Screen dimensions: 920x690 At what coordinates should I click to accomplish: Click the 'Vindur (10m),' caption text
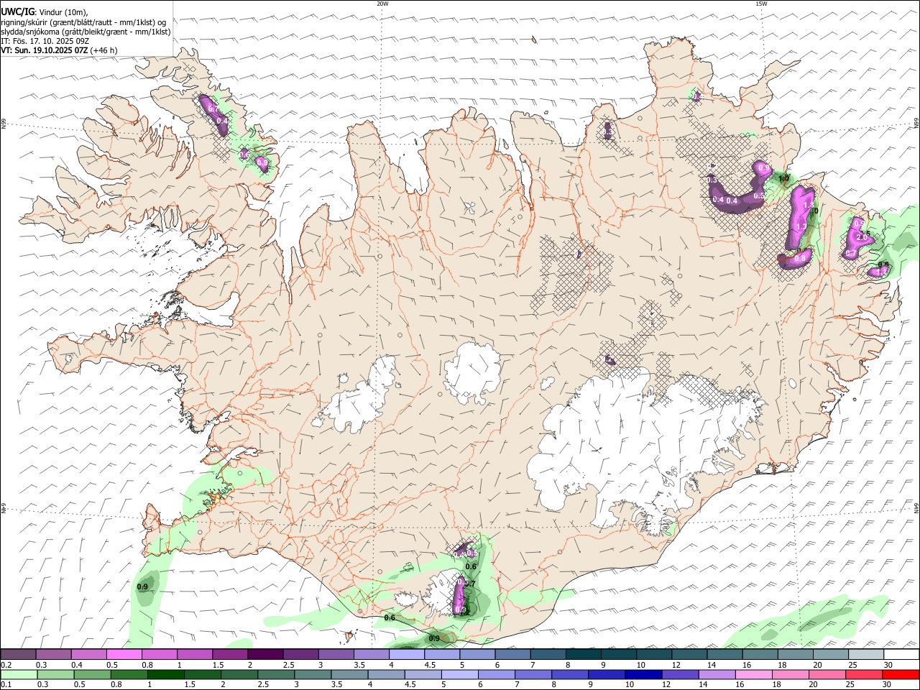point(64,11)
